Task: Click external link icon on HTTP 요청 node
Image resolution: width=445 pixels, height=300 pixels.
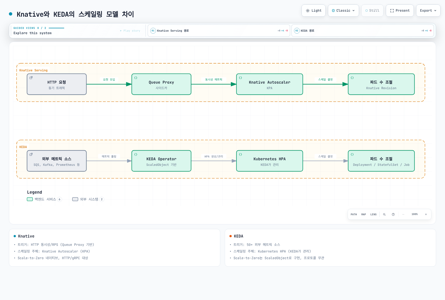Action: pyautogui.click(x=31, y=78)
